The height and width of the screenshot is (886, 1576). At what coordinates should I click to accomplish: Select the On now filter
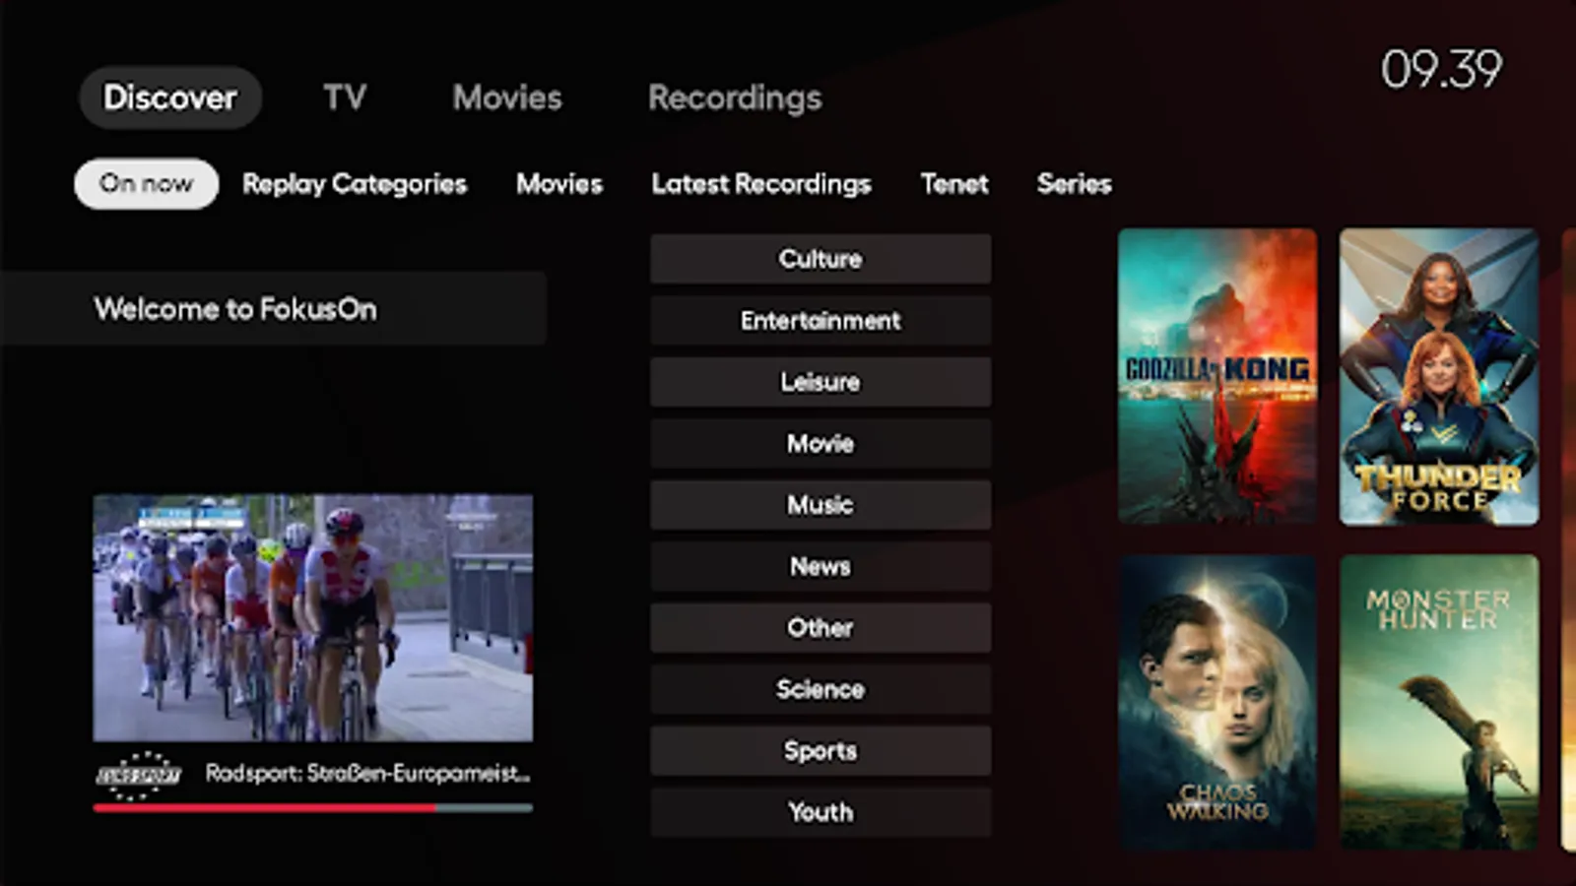click(x=146, y=184)
